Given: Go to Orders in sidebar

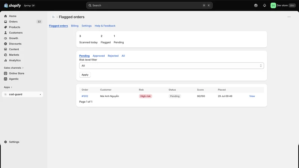Looking at the screenshot, I should tap(13, 22).
